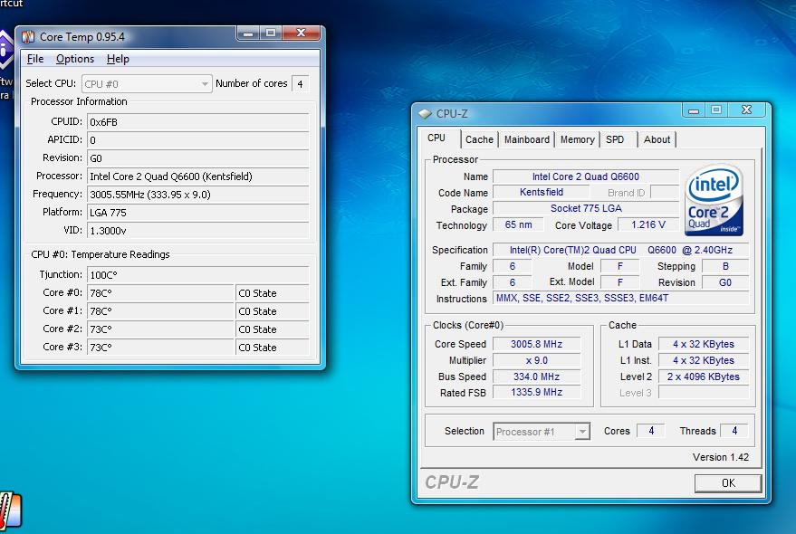Click the VID field 1.3000v
The image size is (796, 534).
coord(198,231)
